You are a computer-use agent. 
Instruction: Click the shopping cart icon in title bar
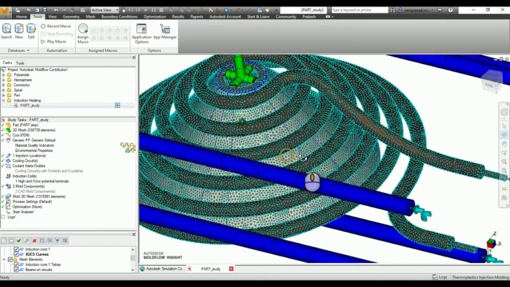[x=439, y=10]
